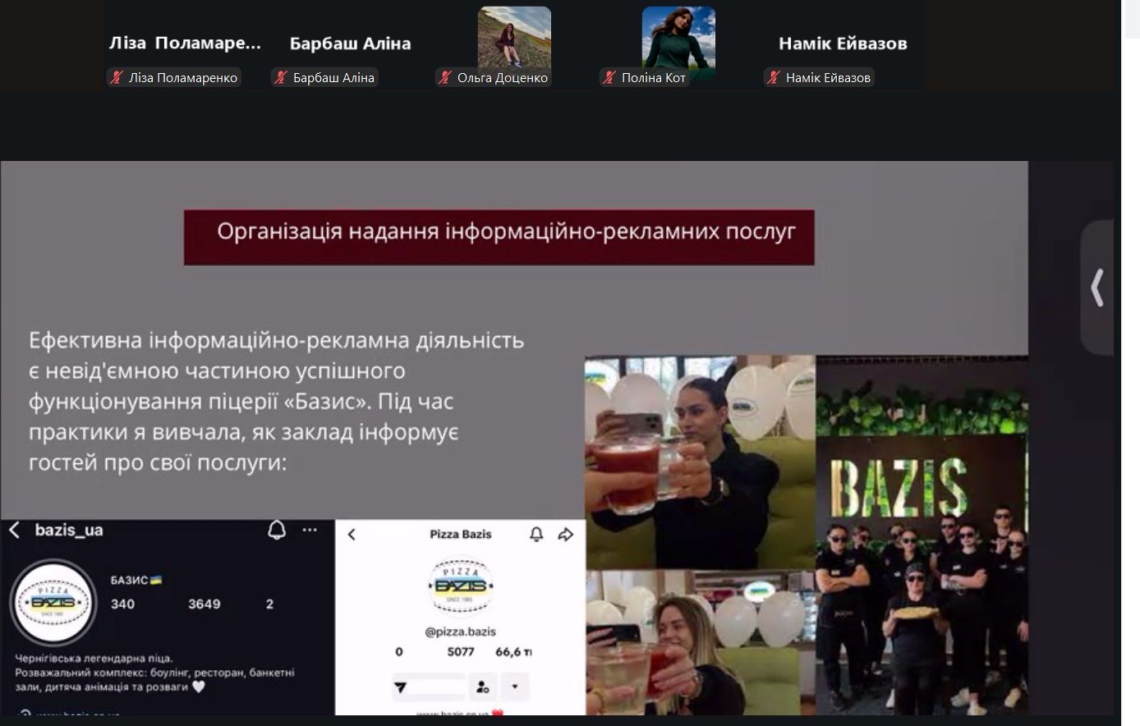Select Ольга Доценко video thumbnail
Viewport: 1140px width, 726px height.
(x=514, y=37)
